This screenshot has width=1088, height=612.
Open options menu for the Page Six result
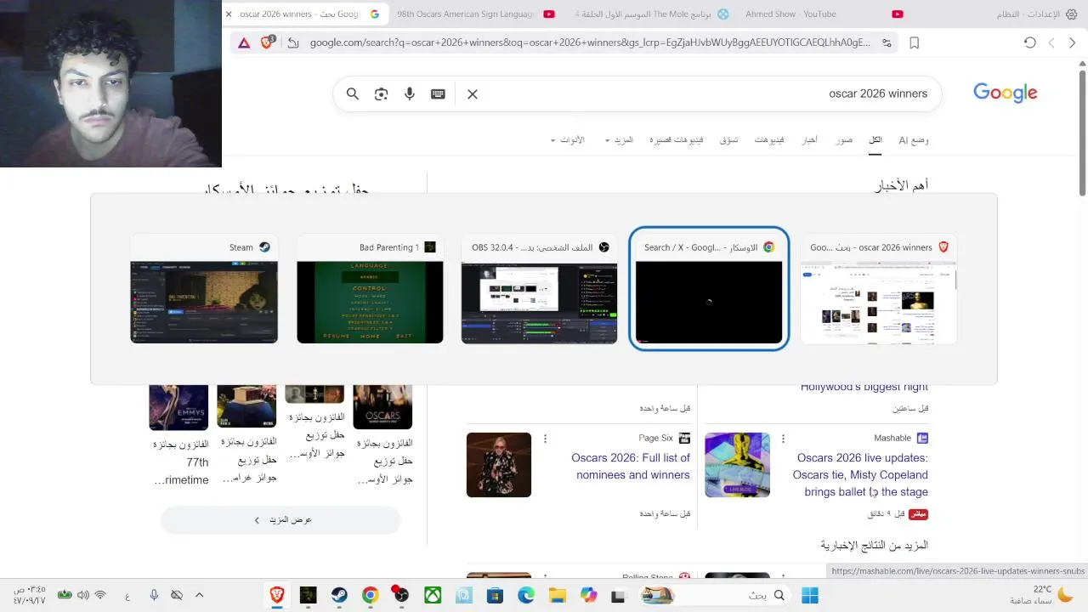point(545,439)
